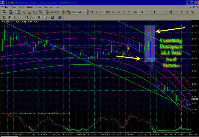Click the 1.3615 price axis label
The height and width of the screenshot is (137, 199).
(x=194, y=65)
